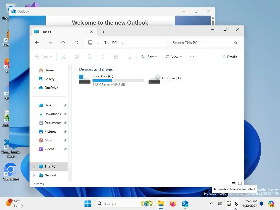Image resolution: width=280 pixels, height=210 pixels.
Task: Click the Search This PC field
Action: point(205,43)
